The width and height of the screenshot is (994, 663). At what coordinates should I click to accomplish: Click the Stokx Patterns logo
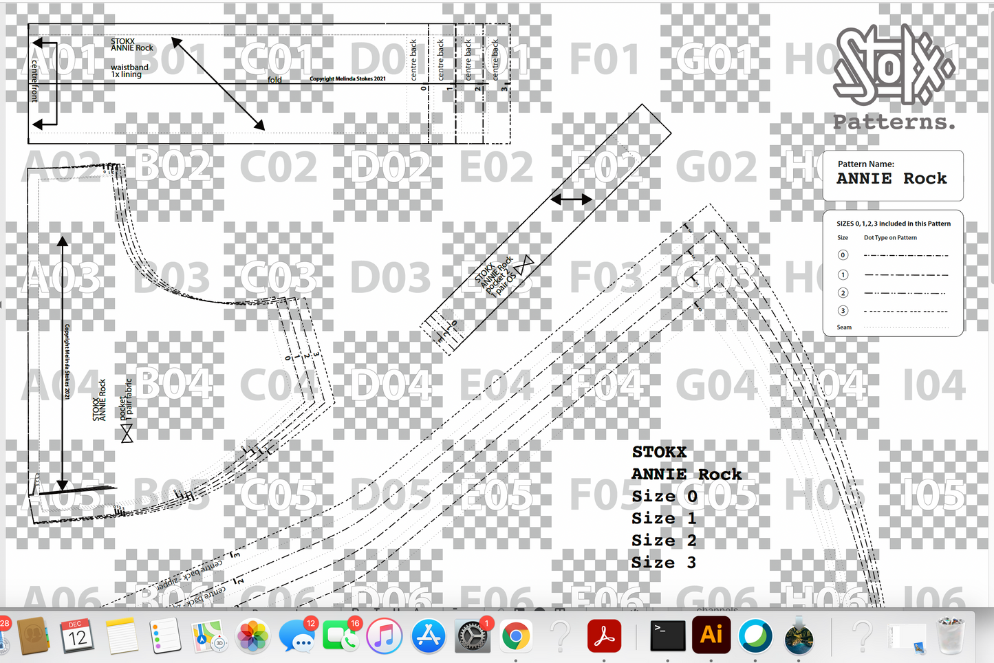pyautogui.click(x=894, y=77)
